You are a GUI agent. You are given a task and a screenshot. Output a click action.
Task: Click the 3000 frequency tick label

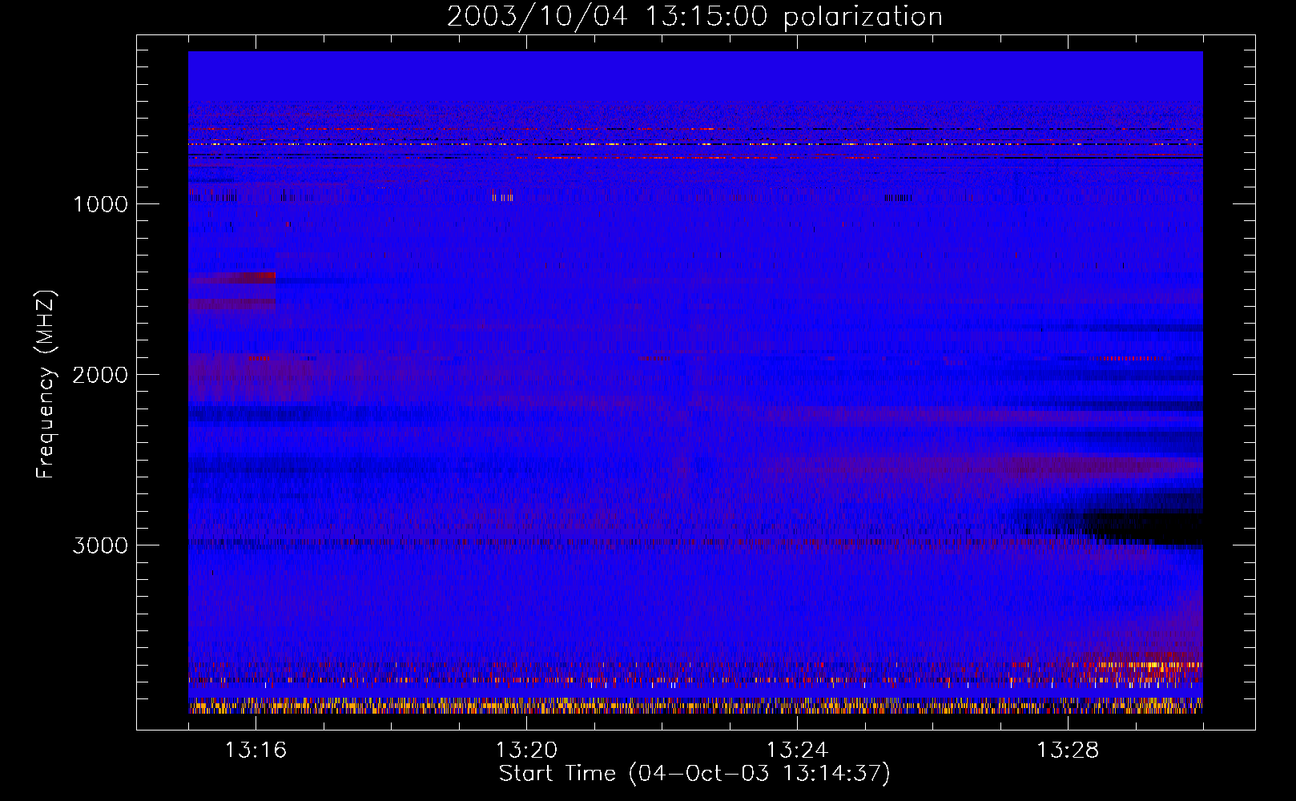(x=100, y=545)
